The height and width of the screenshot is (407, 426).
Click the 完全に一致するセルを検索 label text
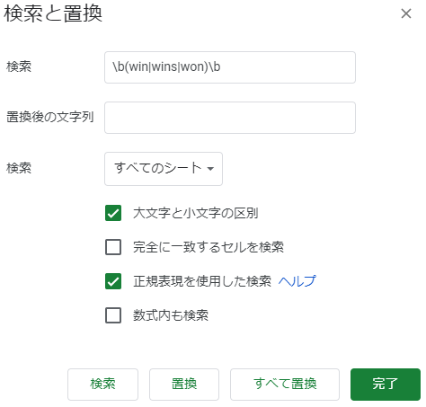209,247
